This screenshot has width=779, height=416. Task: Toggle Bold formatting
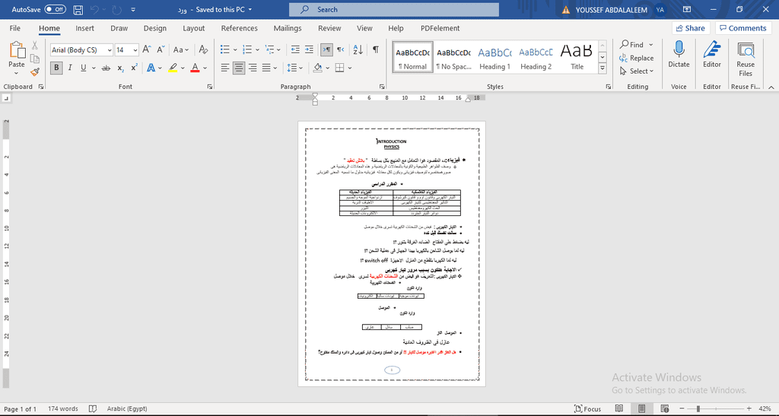click(56, 68)
